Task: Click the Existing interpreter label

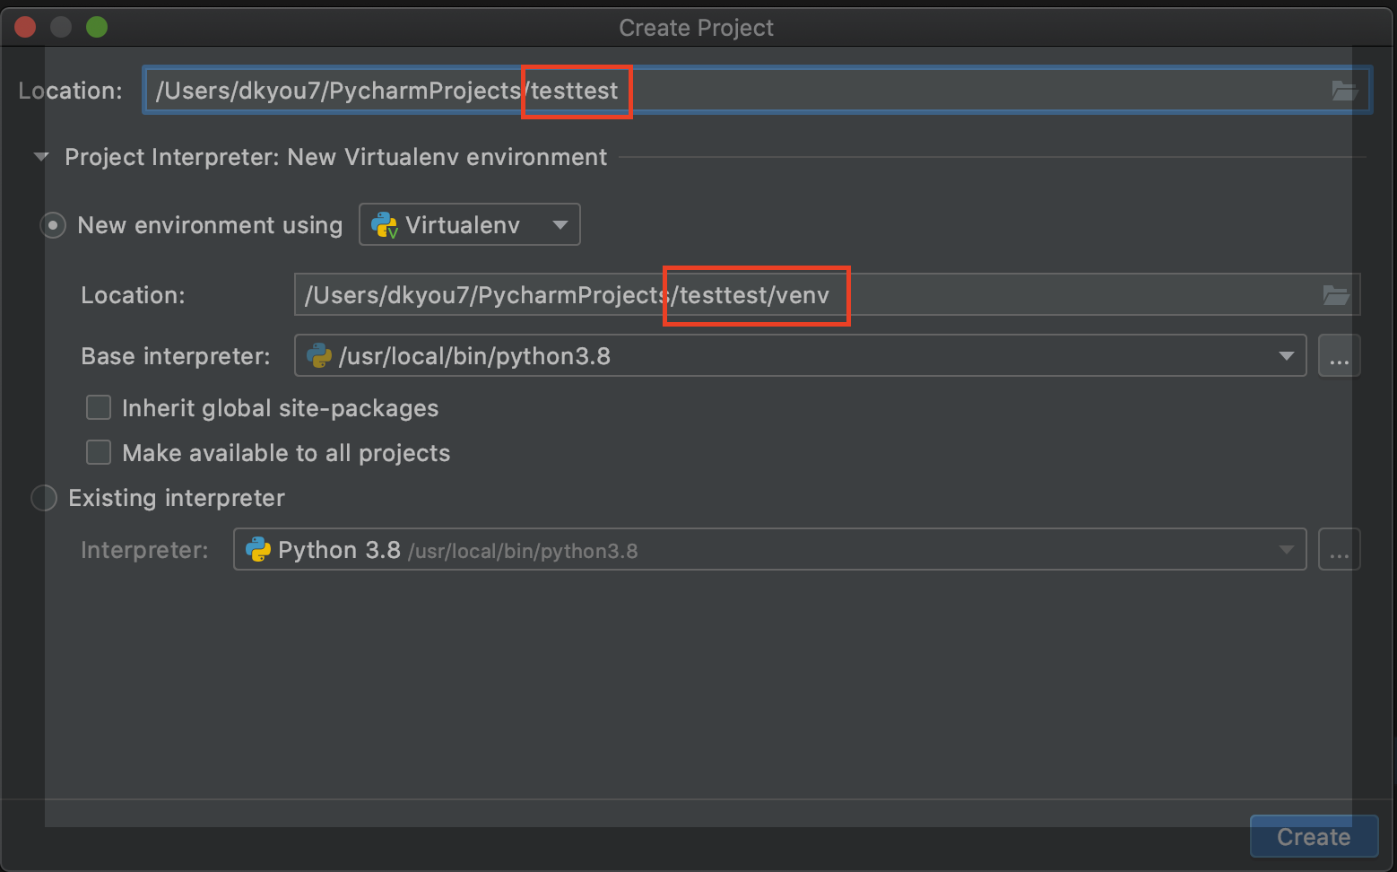Action: click(x=177, y=498)
